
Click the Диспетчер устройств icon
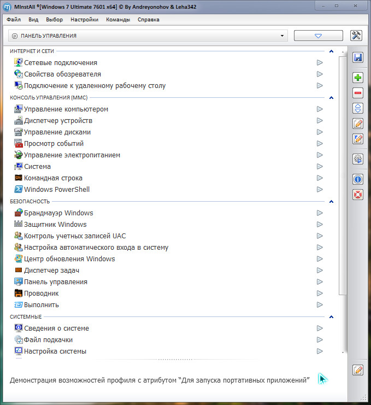pyautogui.click(x=19, y=121)
